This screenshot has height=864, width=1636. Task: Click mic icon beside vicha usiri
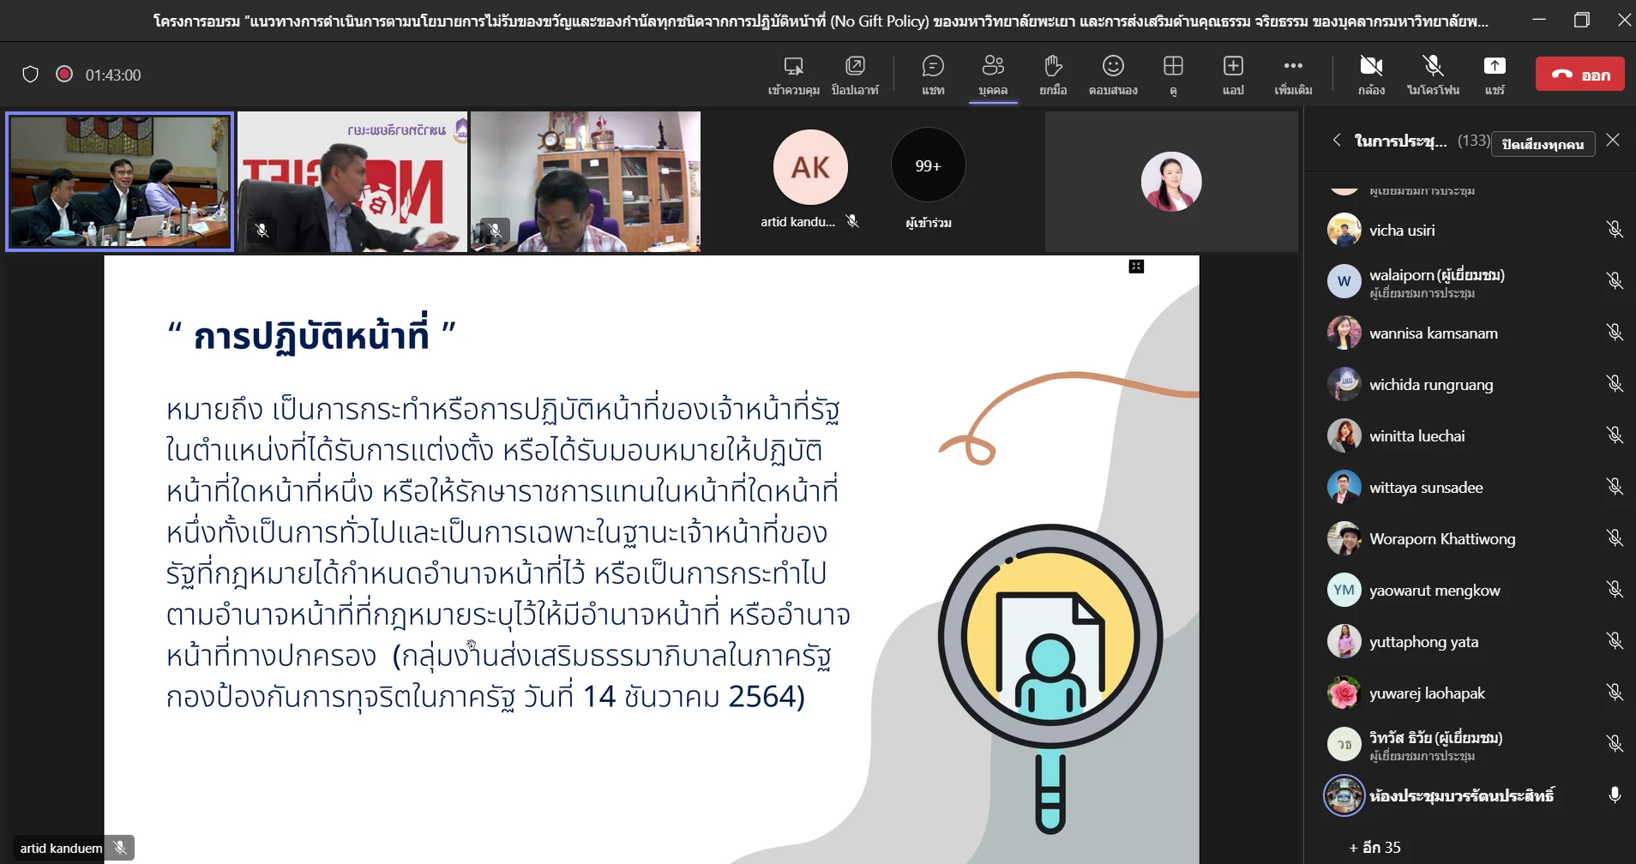click(x=1615, y=230)
